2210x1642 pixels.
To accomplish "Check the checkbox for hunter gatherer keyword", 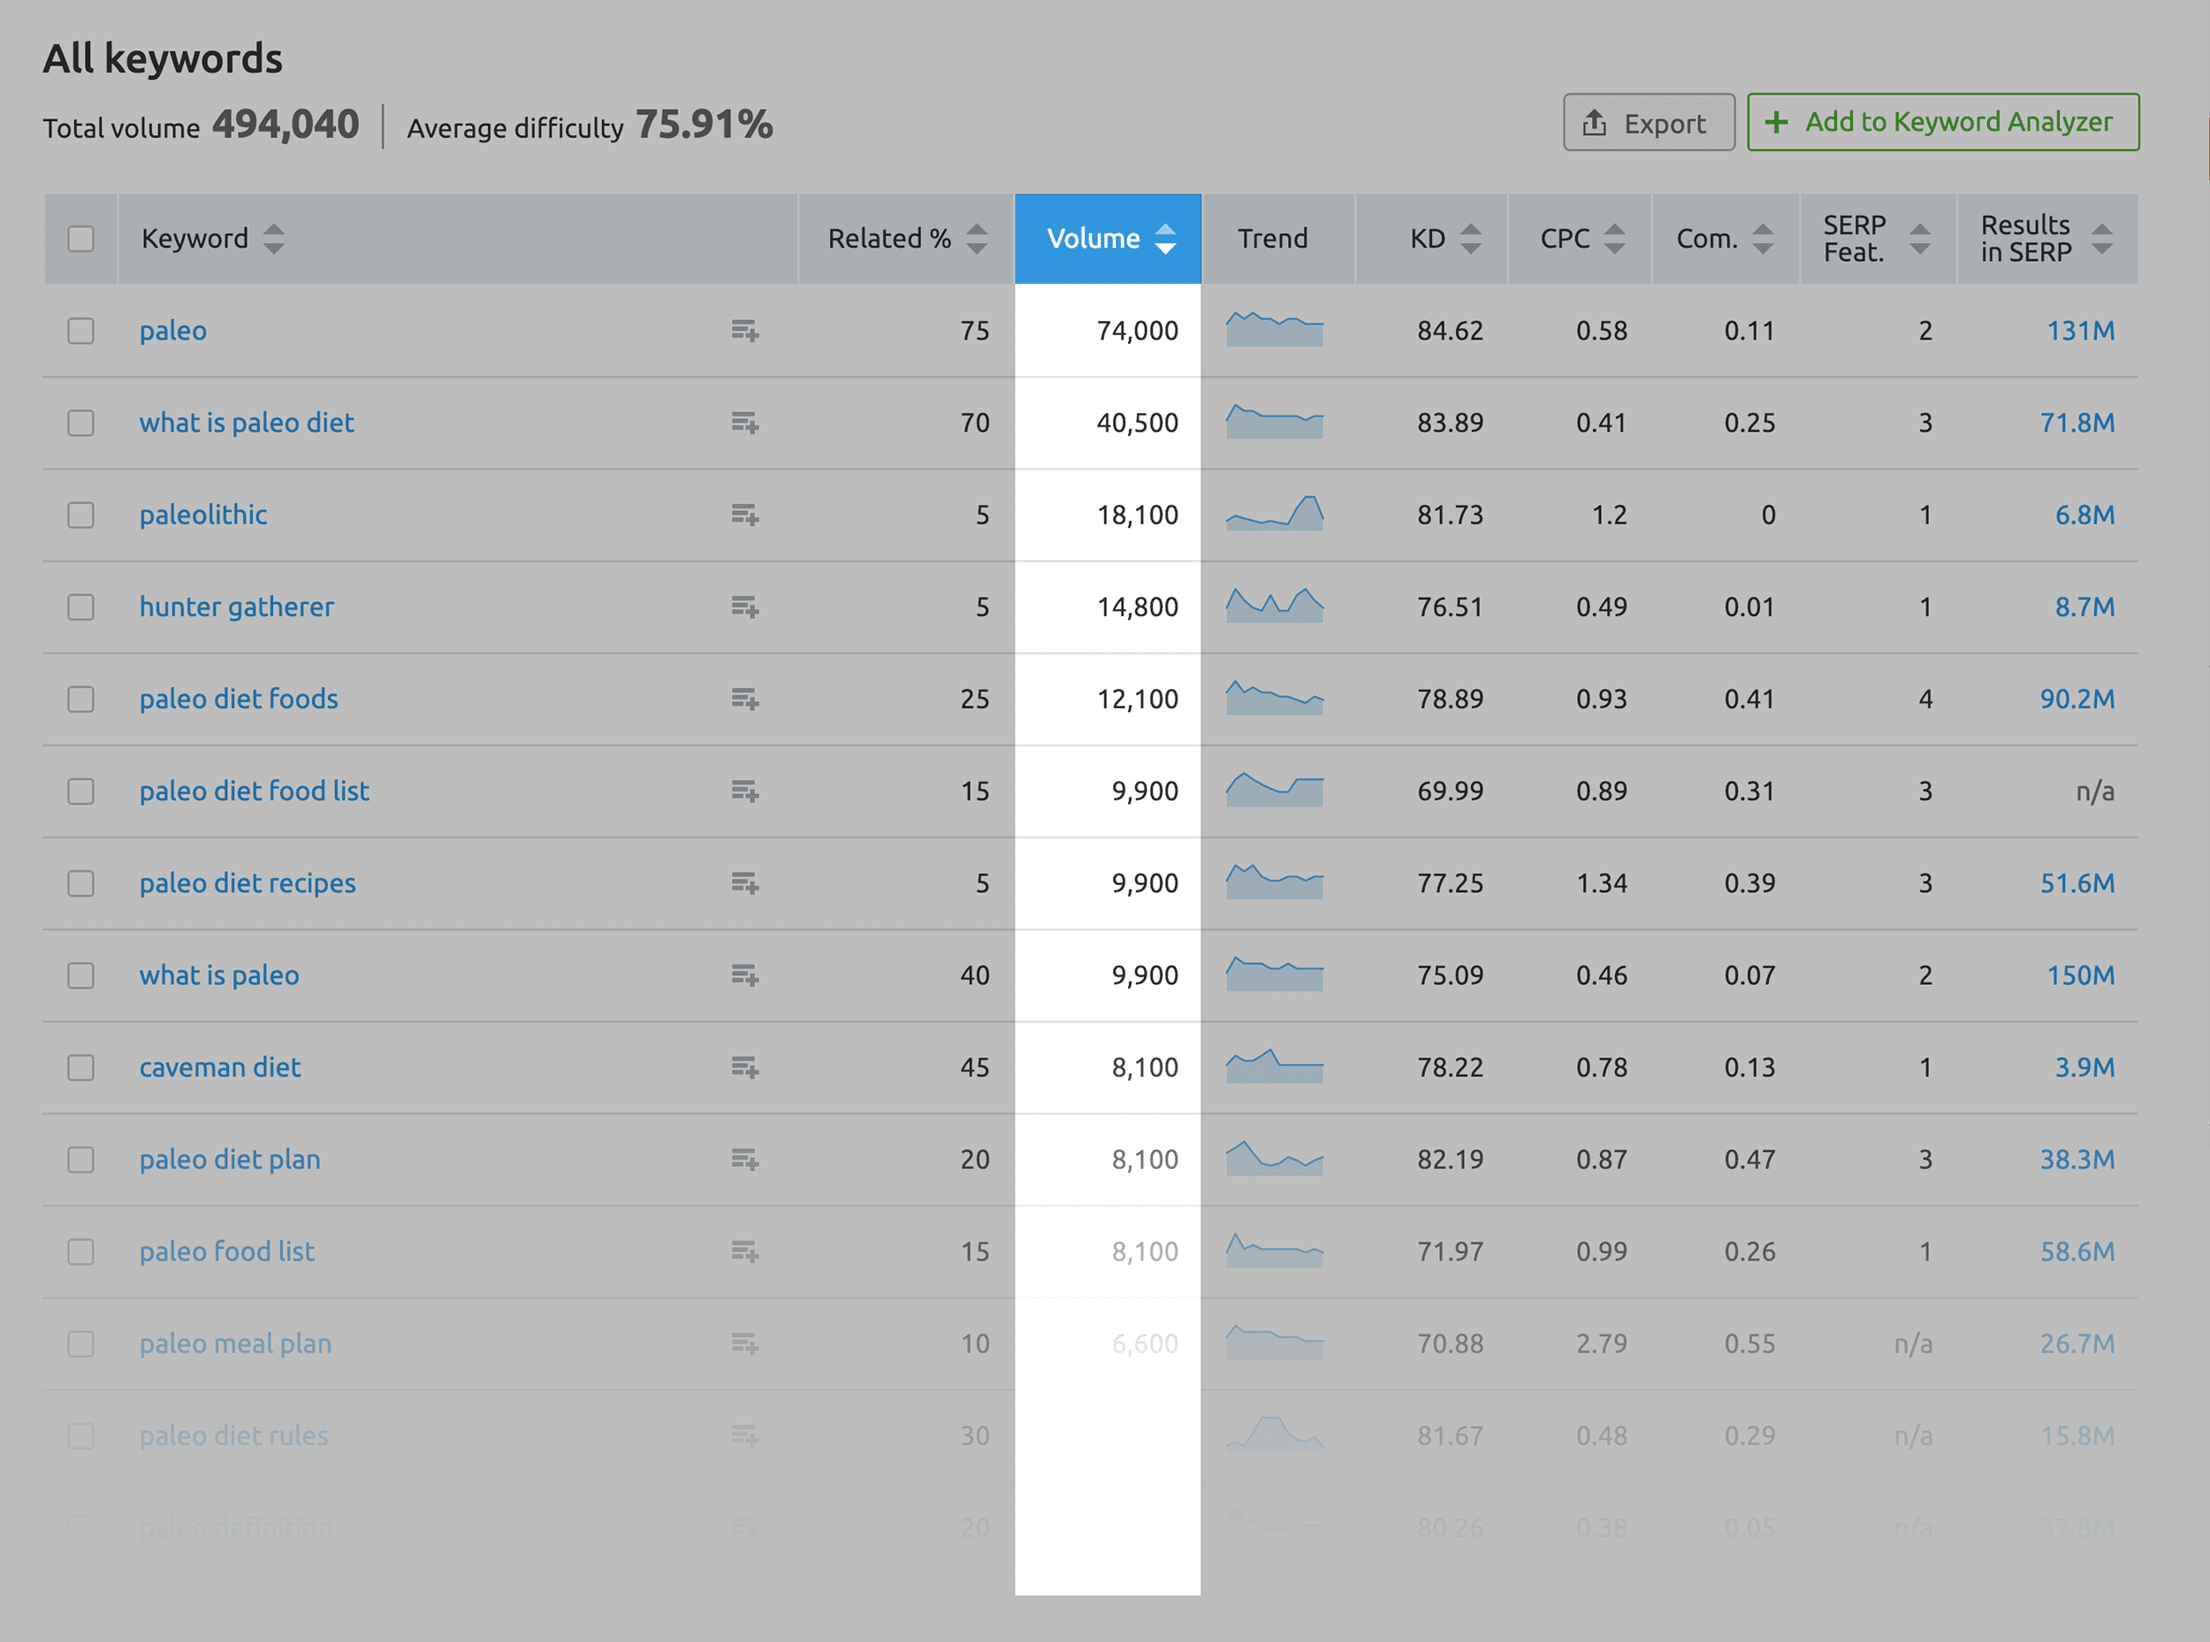I will click(x=81, y=607).
